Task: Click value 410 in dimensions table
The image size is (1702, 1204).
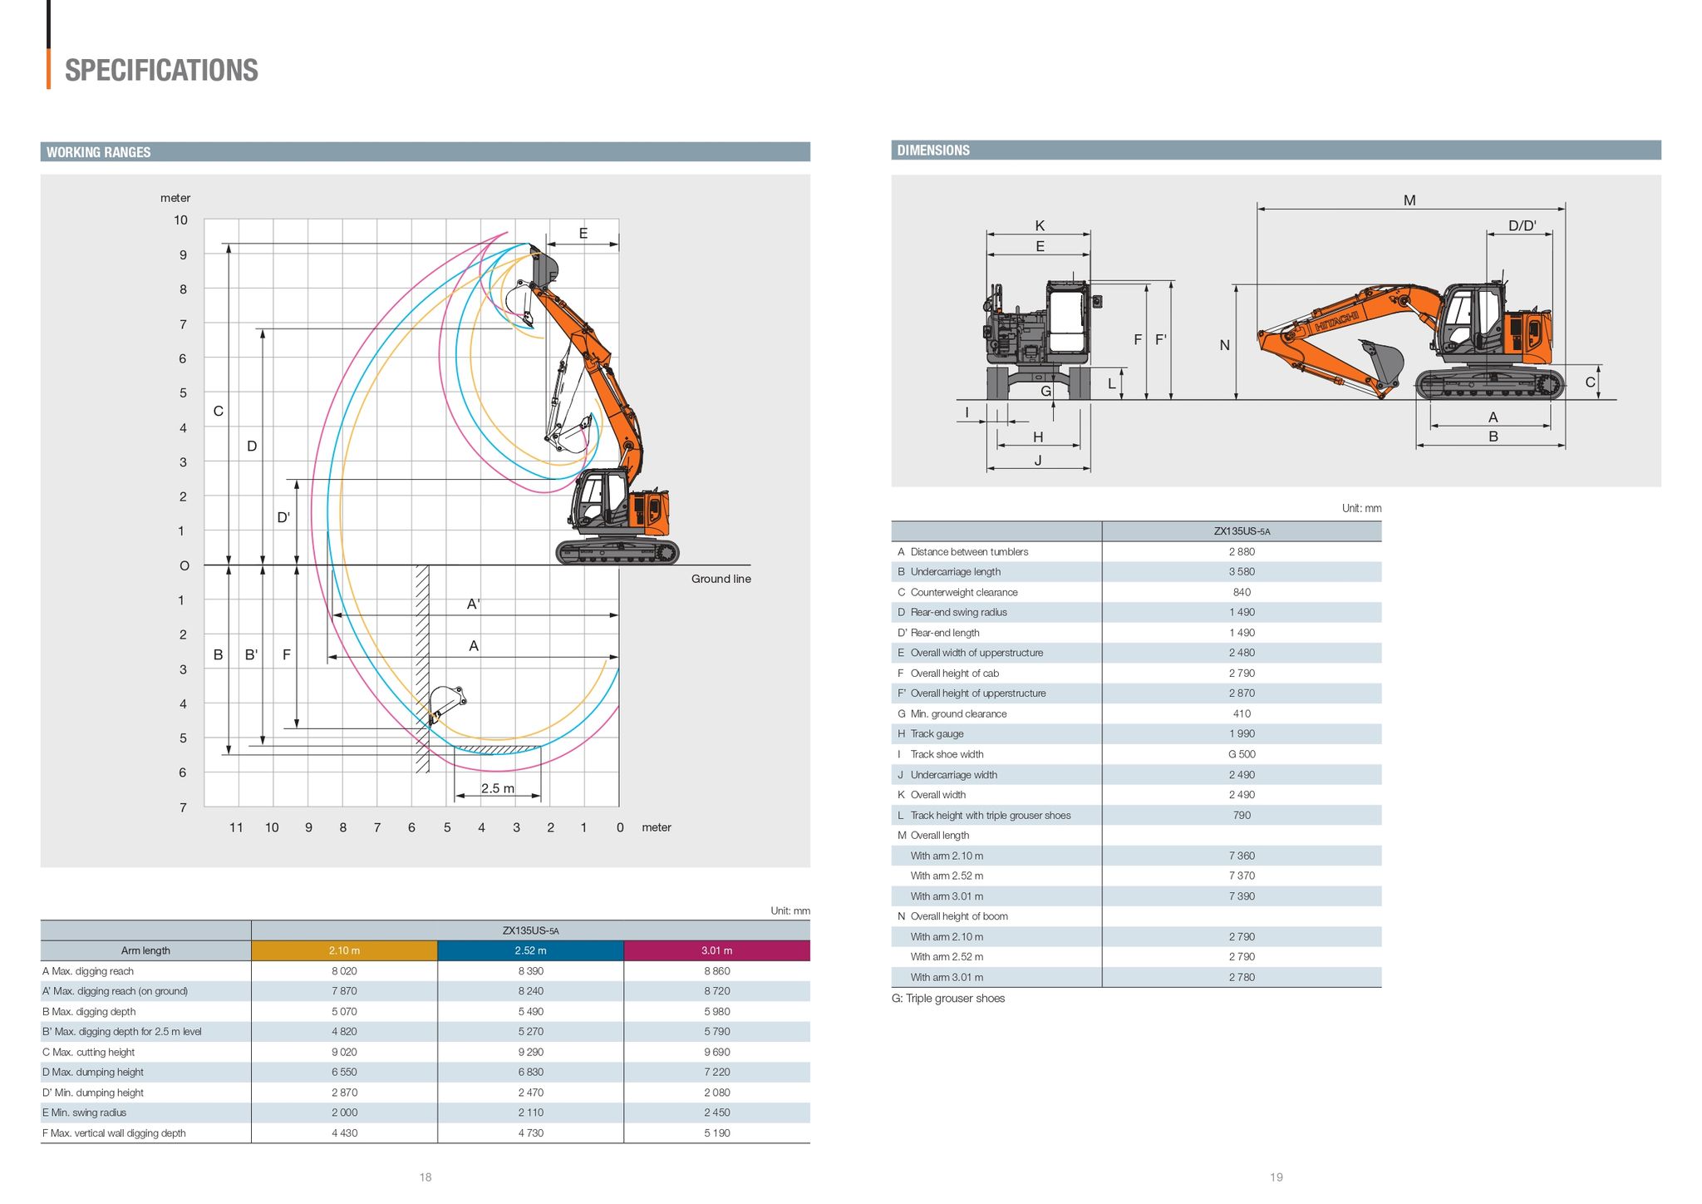Action: [1242, 714]
